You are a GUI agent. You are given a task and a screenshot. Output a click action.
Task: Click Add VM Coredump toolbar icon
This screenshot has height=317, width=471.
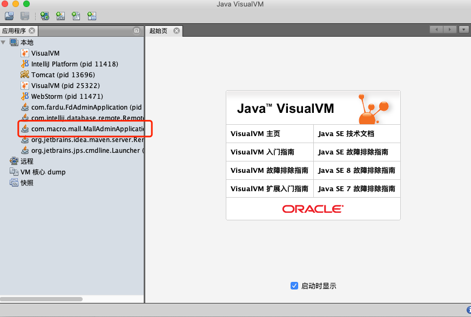(76, 16)
